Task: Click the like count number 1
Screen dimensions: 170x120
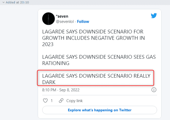Action: pyautogui.click(x=52, y=101)
